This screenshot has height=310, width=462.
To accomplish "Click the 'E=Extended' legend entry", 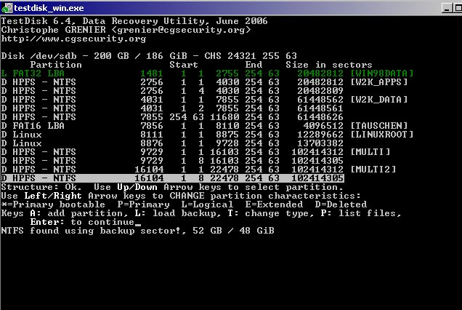I will [274, 204].
